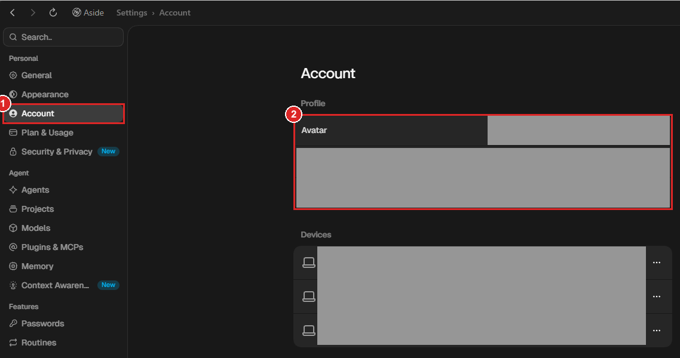Focus the Search field in the sidebar
The width and height of the screenshot is (680, 358).
pyautogui.click(x=63, y=37)
